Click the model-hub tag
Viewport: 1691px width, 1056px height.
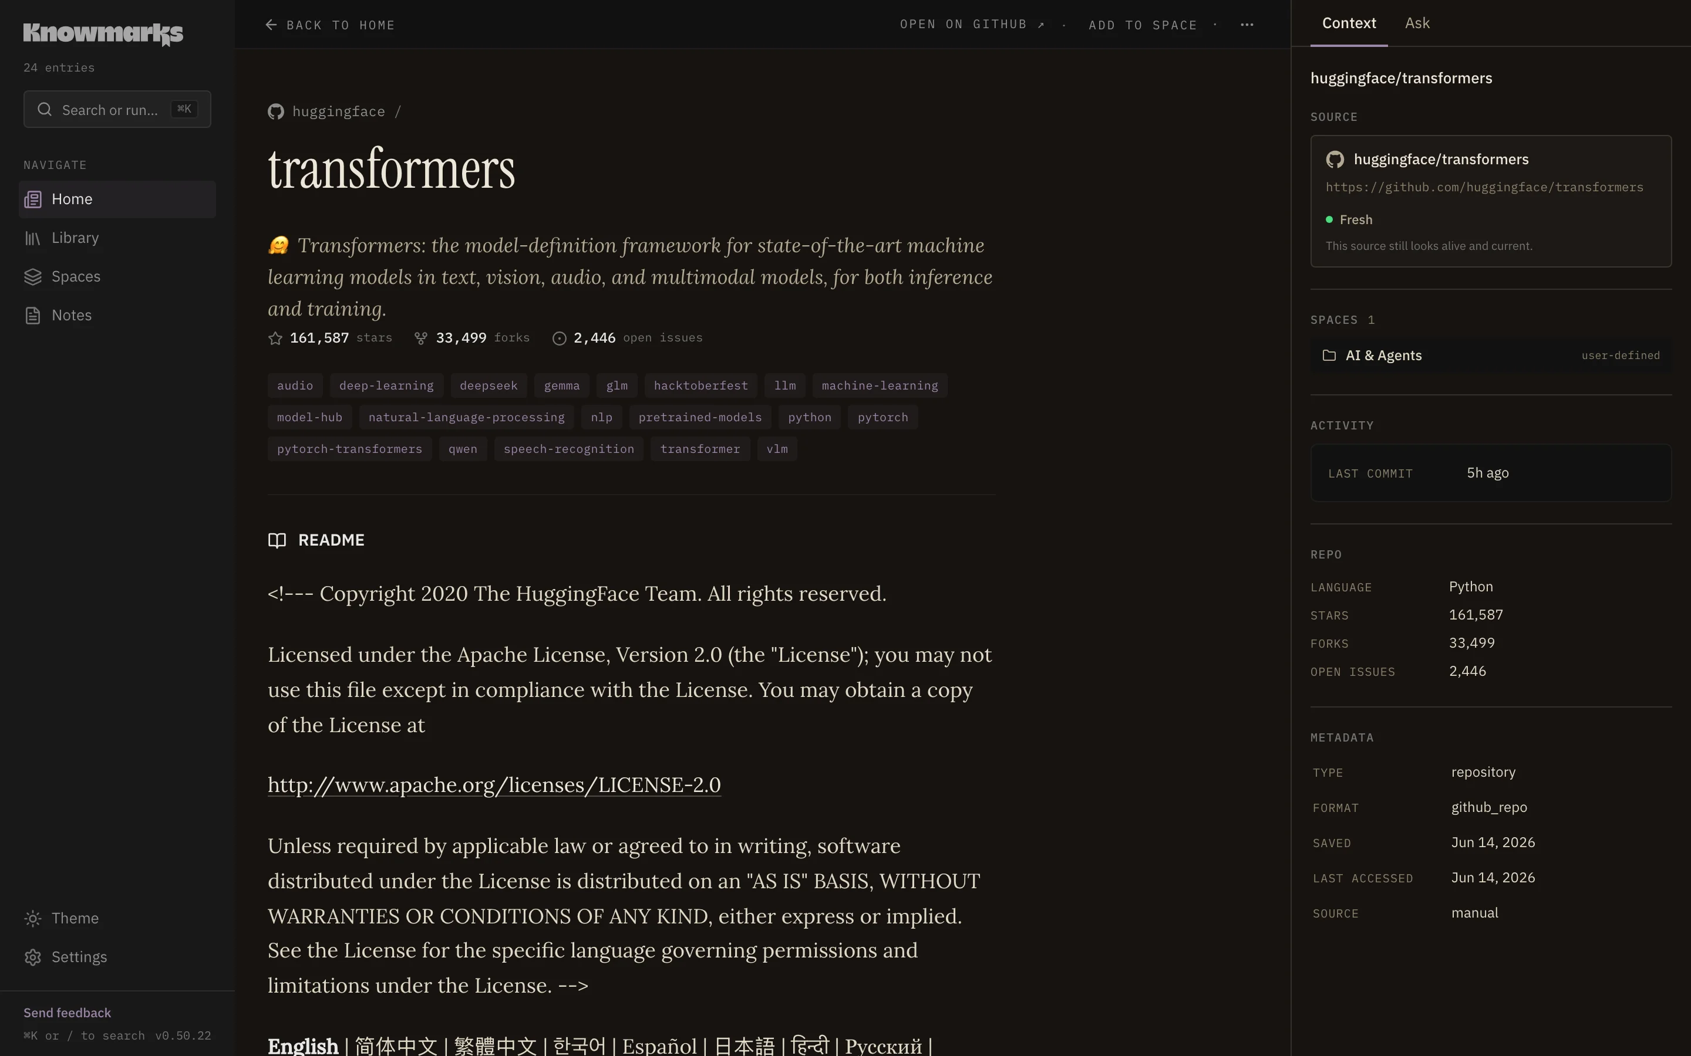click(x=309, y=418)
